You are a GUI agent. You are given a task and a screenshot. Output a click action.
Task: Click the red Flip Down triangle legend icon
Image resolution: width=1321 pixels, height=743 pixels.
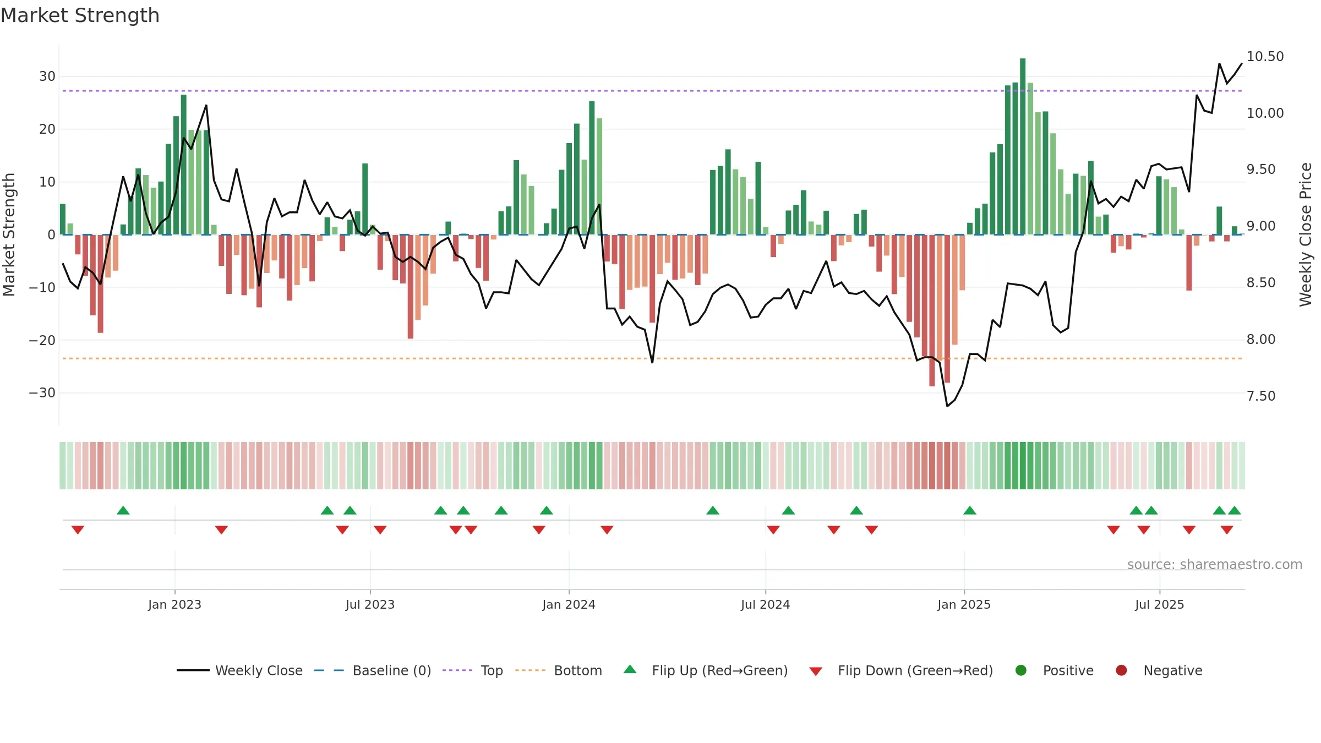point(816,671)
